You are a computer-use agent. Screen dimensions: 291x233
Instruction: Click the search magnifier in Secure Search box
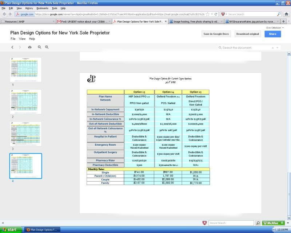click(279, 14)
